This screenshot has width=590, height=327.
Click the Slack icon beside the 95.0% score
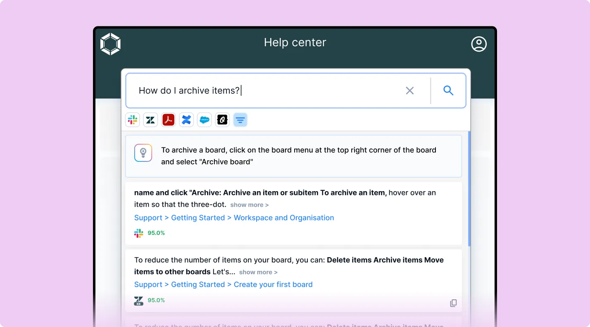click(x=139, y=233)
